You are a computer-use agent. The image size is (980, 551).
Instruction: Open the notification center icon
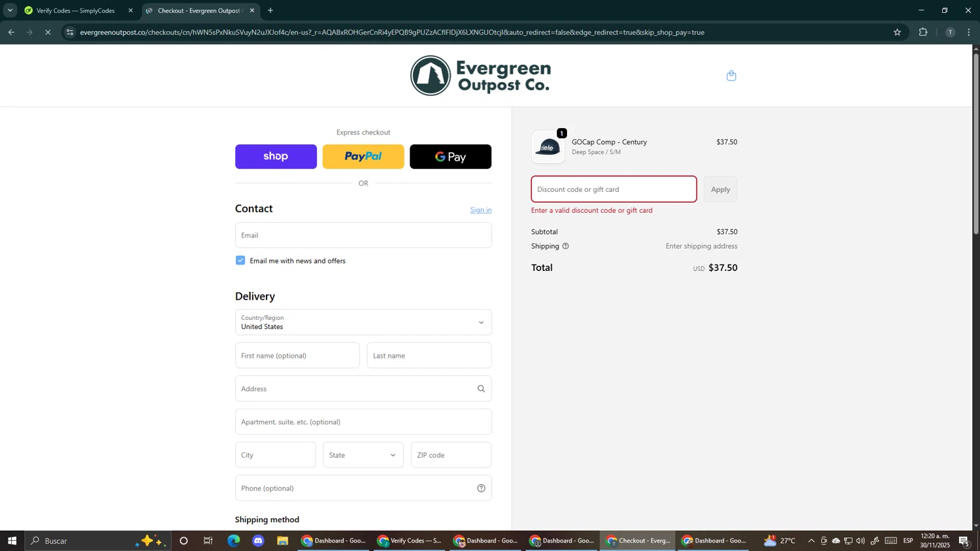click(964, 541)
